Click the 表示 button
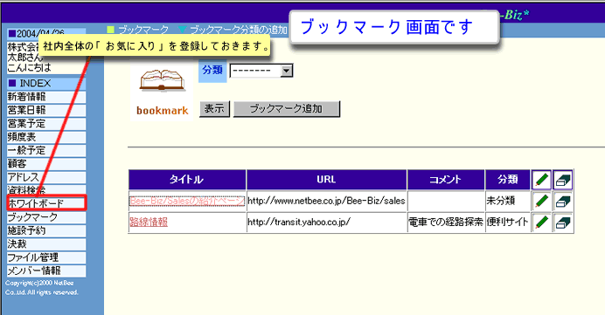The height and width of the screenshot is (315, 605). (214, 109)
